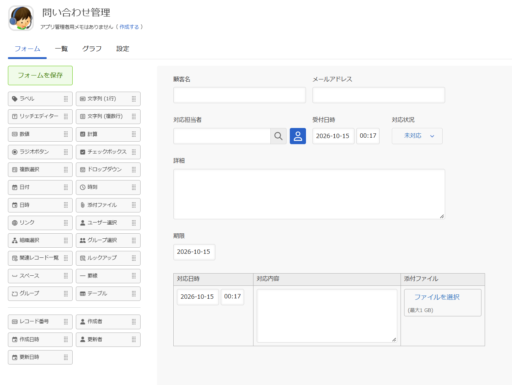Switch to the 設定 tab
Screen dimensions: 512x385
123,49
